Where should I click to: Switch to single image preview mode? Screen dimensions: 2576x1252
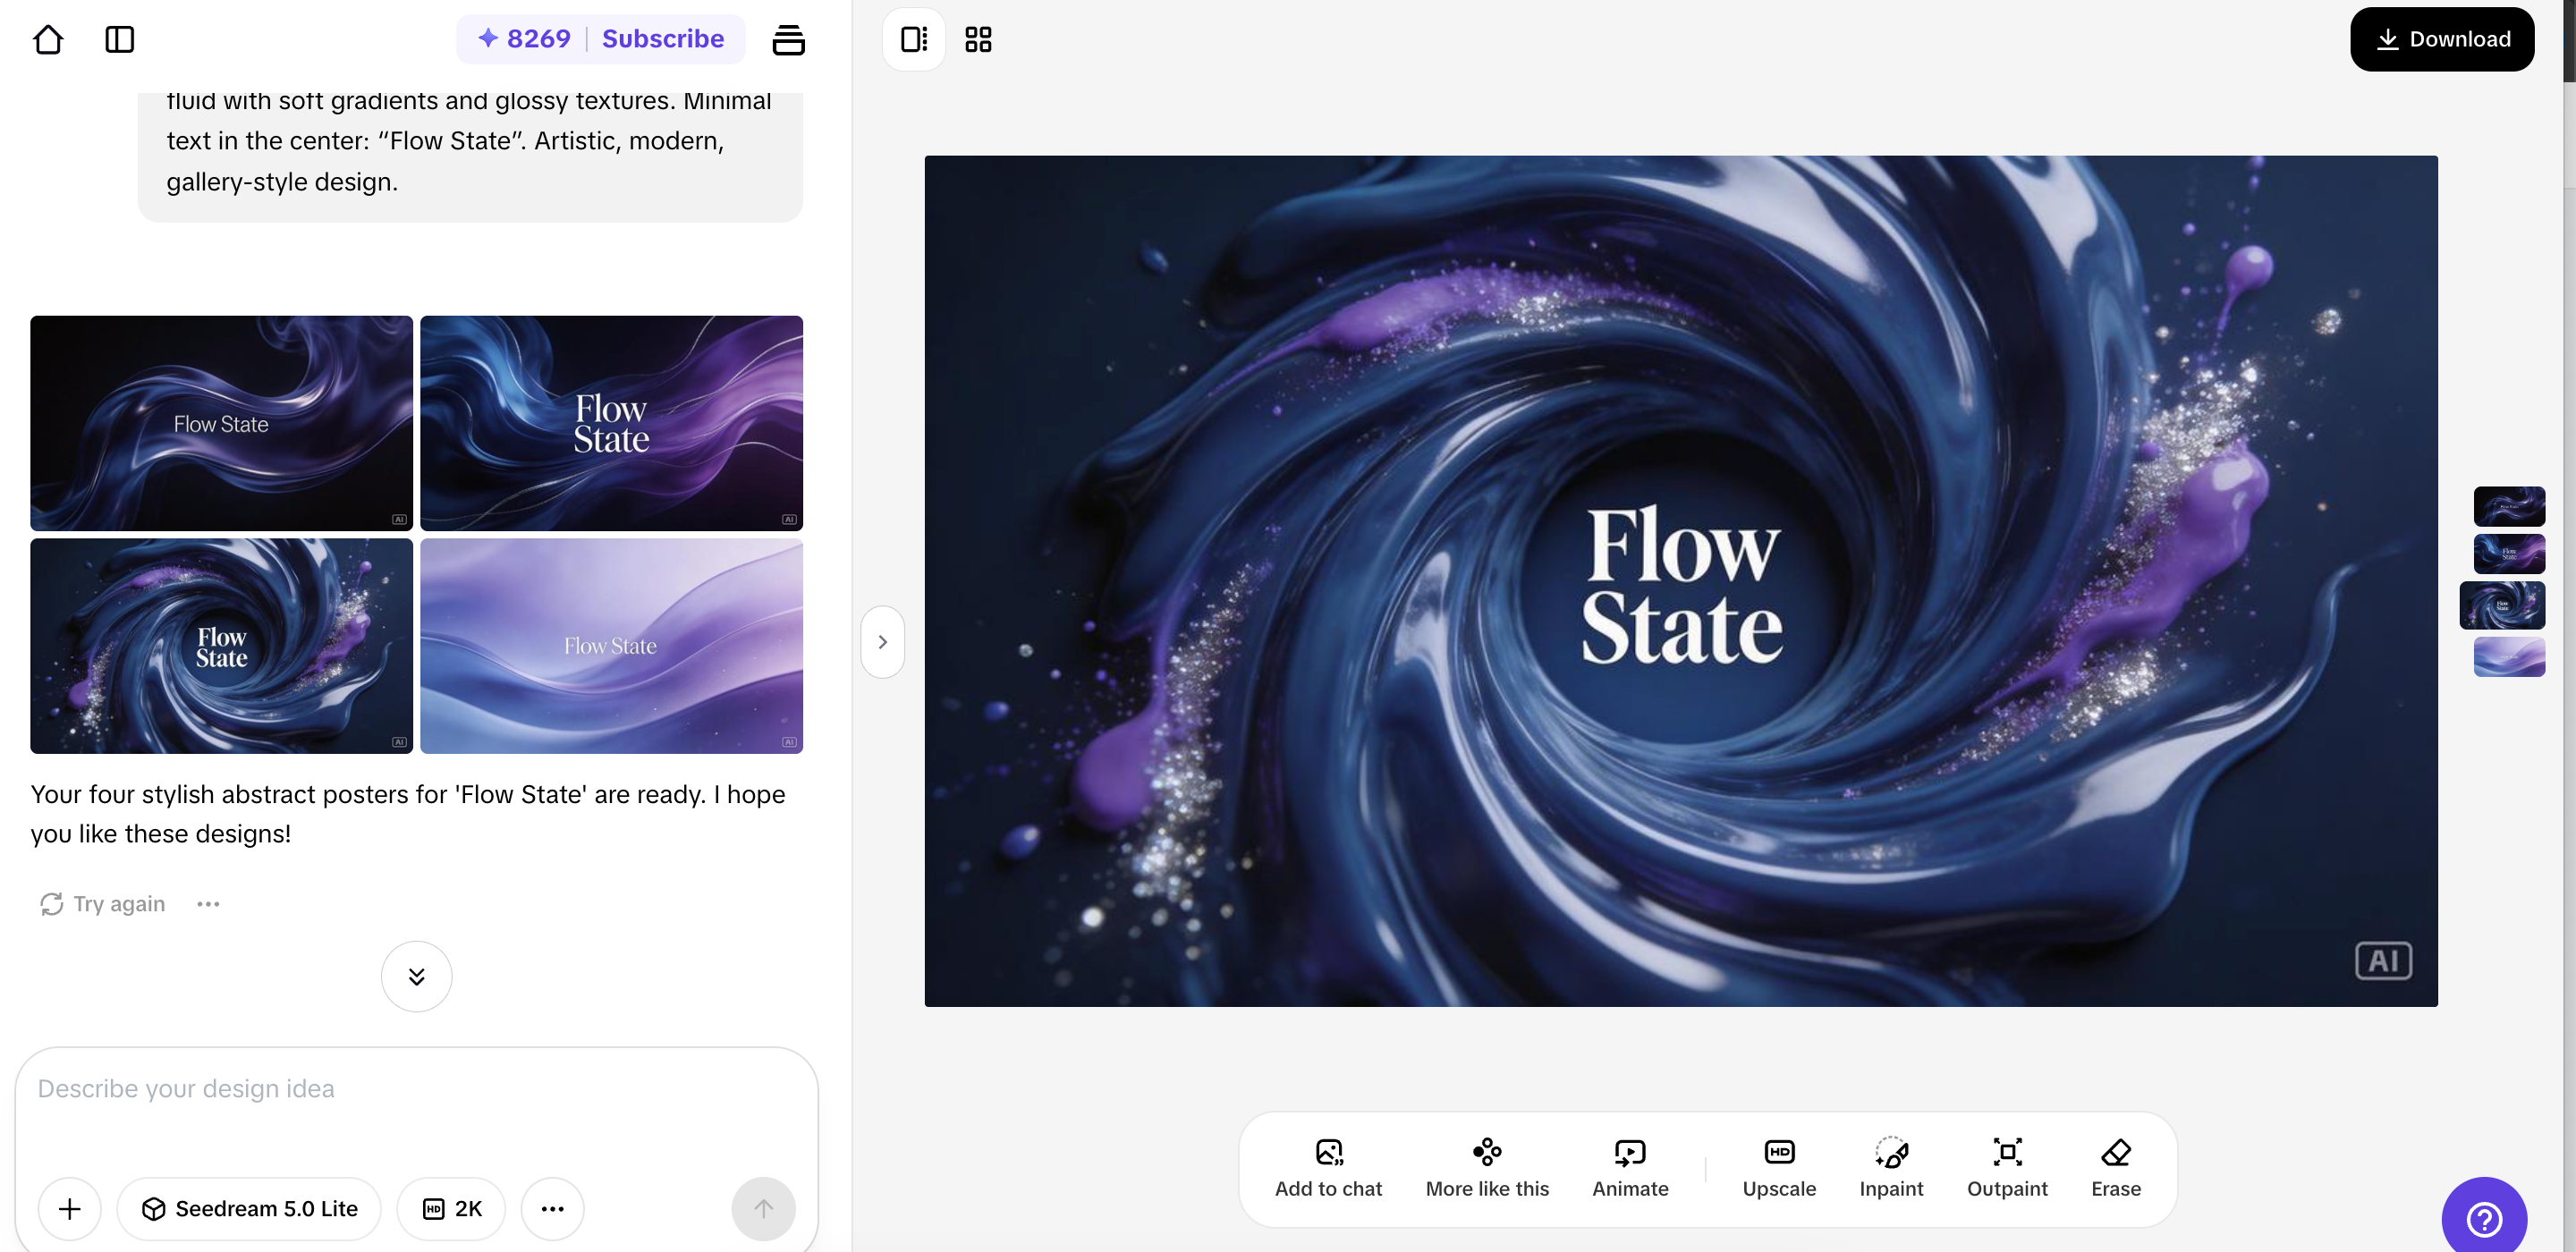(913, 39)
